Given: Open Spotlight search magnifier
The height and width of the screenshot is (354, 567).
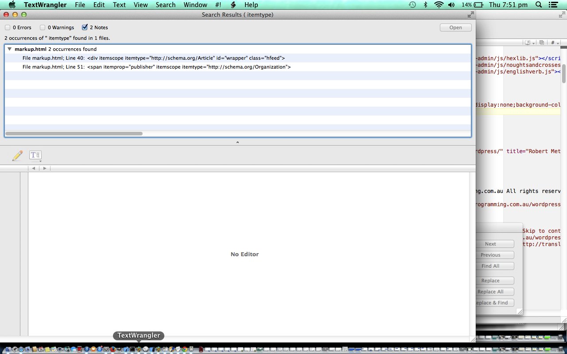Looking at the screenshot, I should pyautogui.click(x=539, y=5).
